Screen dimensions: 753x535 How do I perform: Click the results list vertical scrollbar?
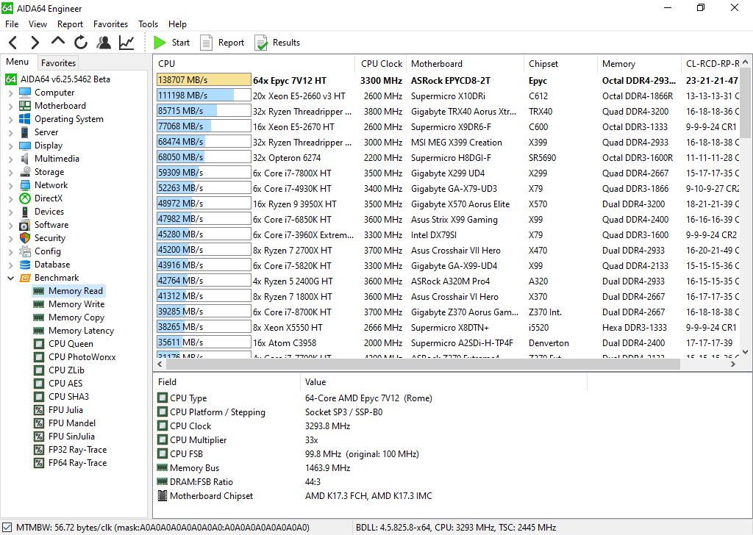pyautogui.click(x=745, y=103)
